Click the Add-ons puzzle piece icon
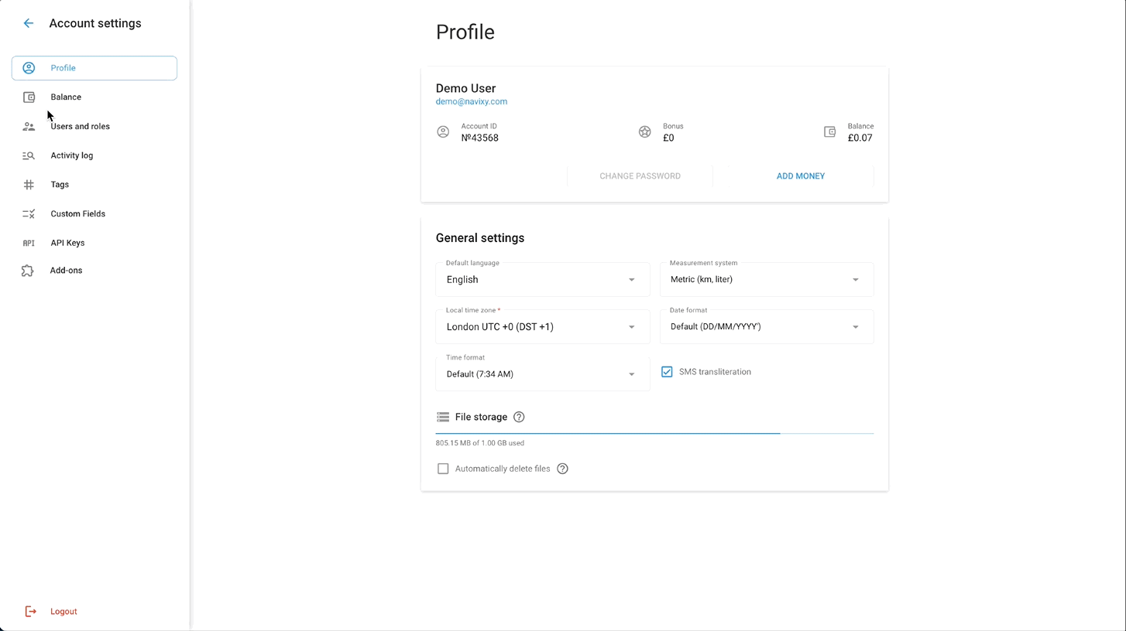This screenshot has width=1126, height=631. click(28, 271)
